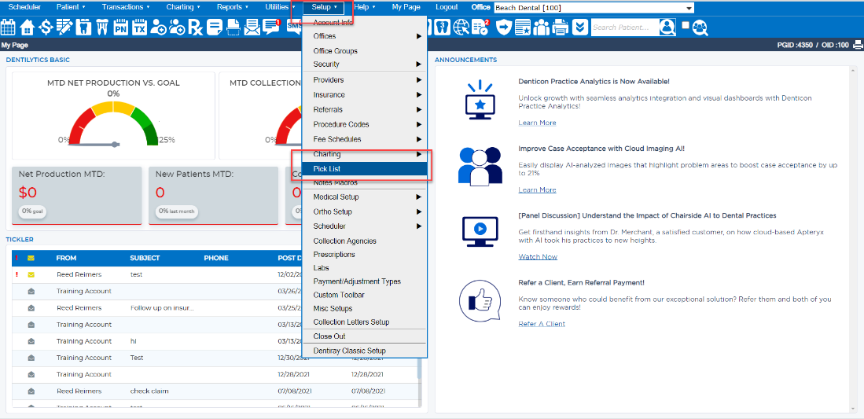The image size is (864, 419).
Task: Click the printer icon in the toolbar
Action: (x=561, y=27)
